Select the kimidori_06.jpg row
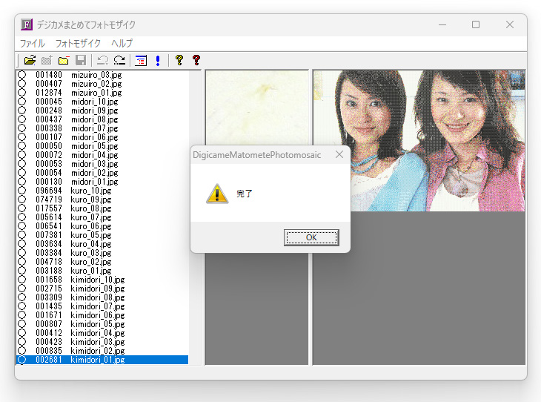Viewport: 541px width, 402px height. pyautogui.click(x=102, y=315)
